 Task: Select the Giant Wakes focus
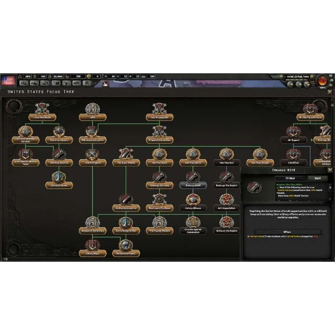(x=126, y=159)
